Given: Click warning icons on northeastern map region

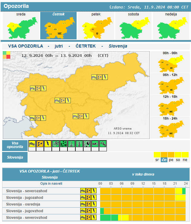Looking at the screenshot, I should 100,77.
